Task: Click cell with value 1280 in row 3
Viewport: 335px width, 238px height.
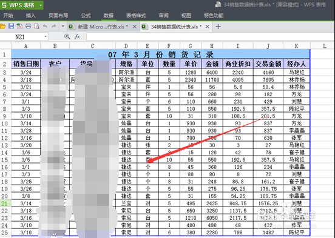Action: click(x=191, y=73)
